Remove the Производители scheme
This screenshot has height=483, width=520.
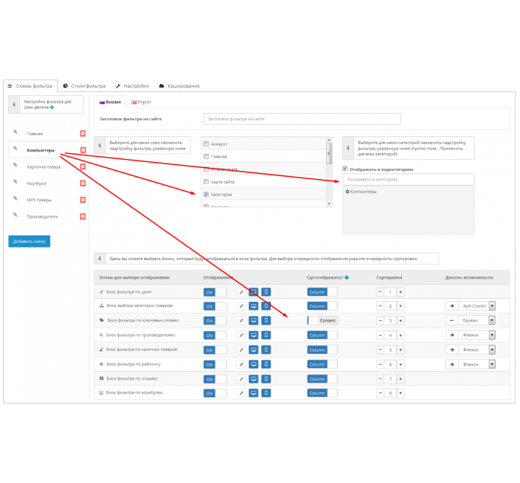point(83,216)
